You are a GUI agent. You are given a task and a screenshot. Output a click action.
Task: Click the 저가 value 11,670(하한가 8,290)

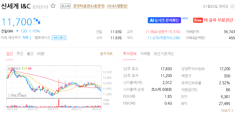pyautogui.click(x=164, y=38)
